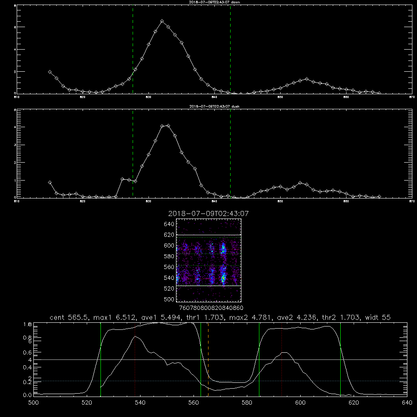Click the timestamp title above the spectrogram image
This screenshot has width=417, height=417.
pos(208,214)
